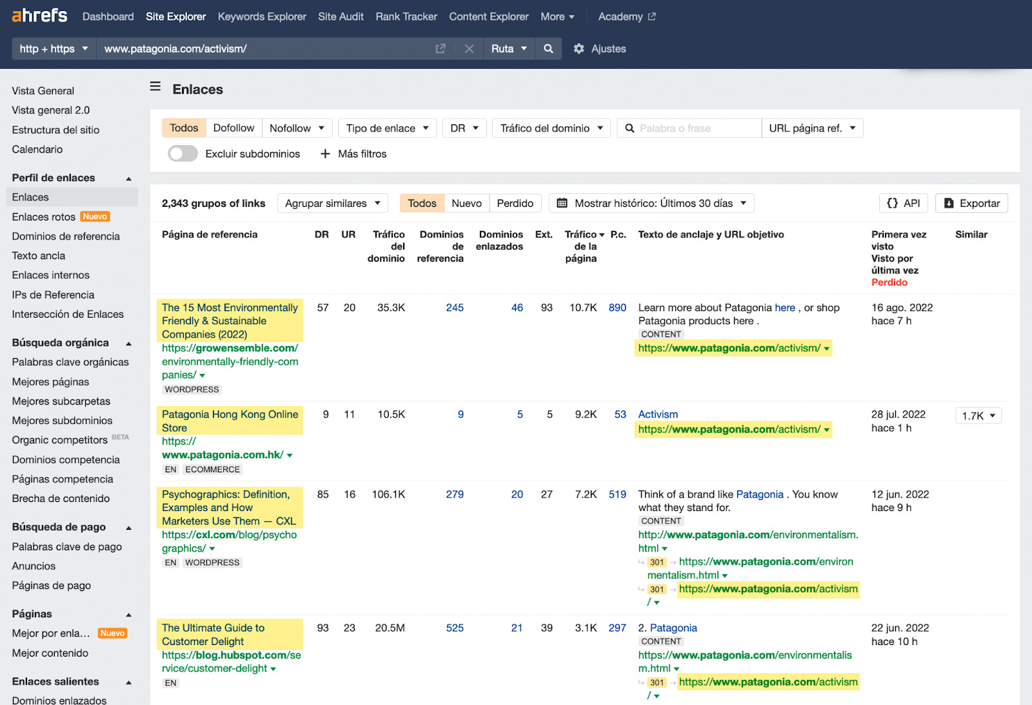This screenshot has height=705, width=1032.
Task: Open Psychographics: Definition article link
Action: coord(228,508)
